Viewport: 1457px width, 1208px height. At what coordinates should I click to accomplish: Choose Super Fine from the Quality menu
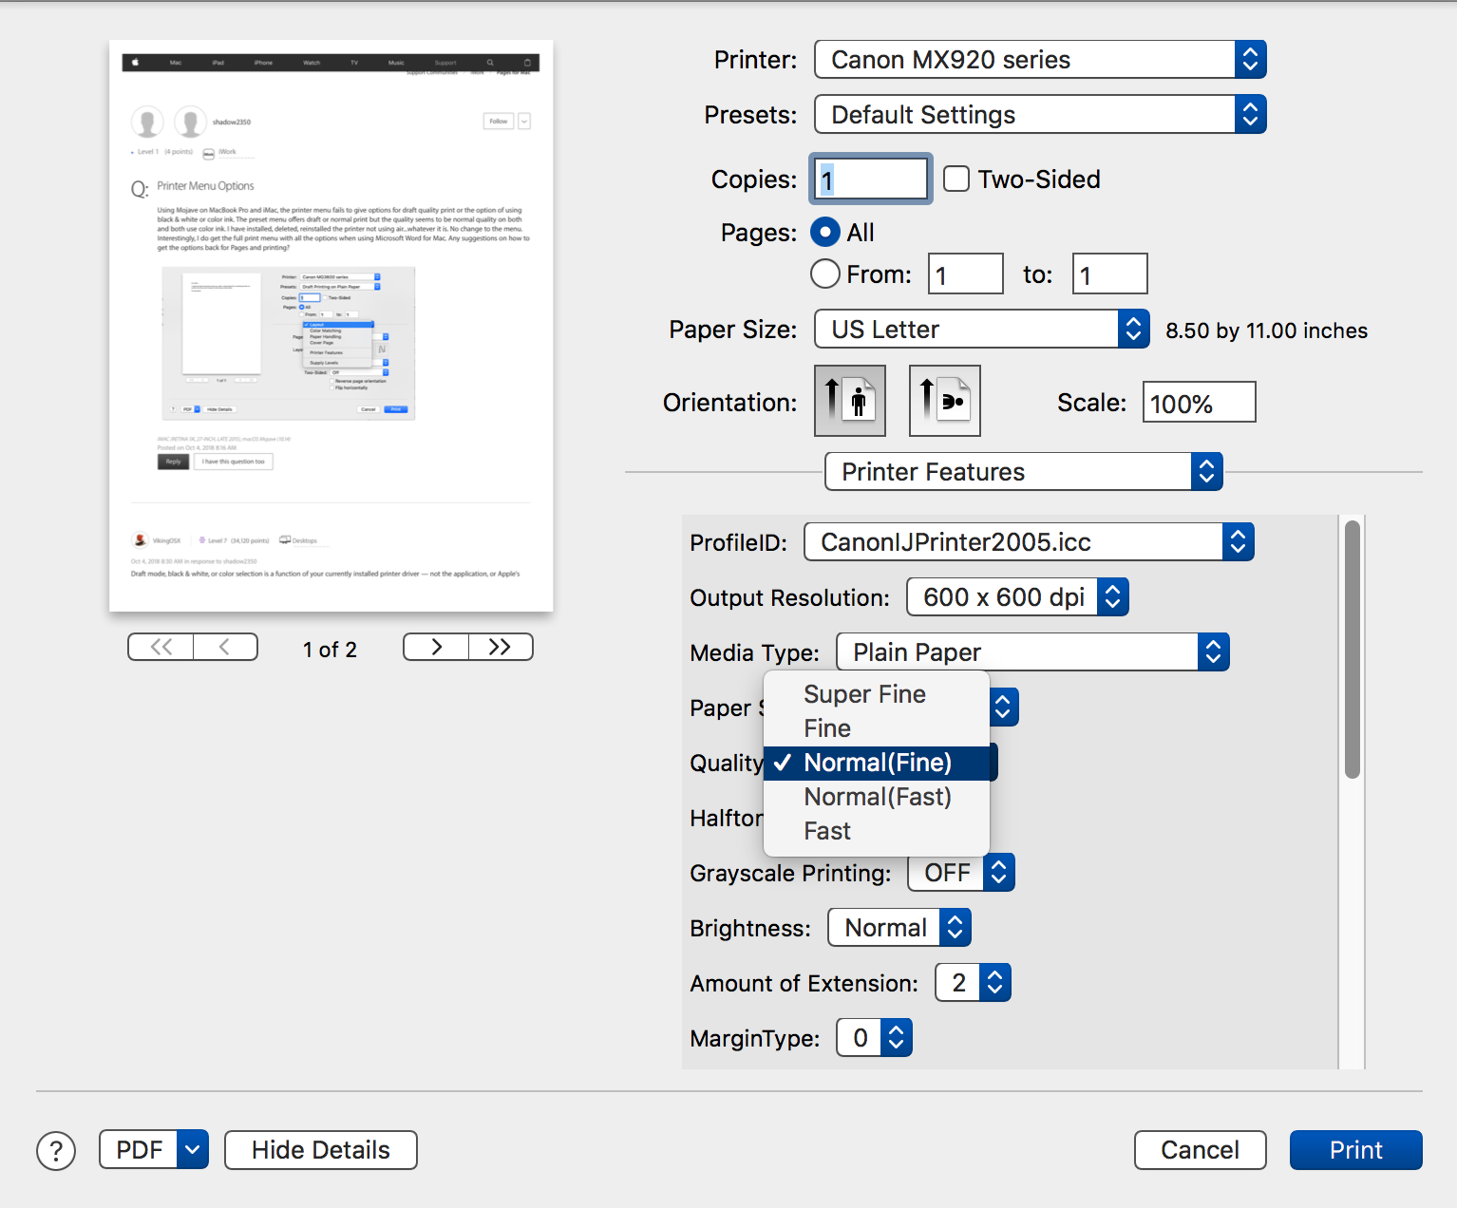(864, 694)
